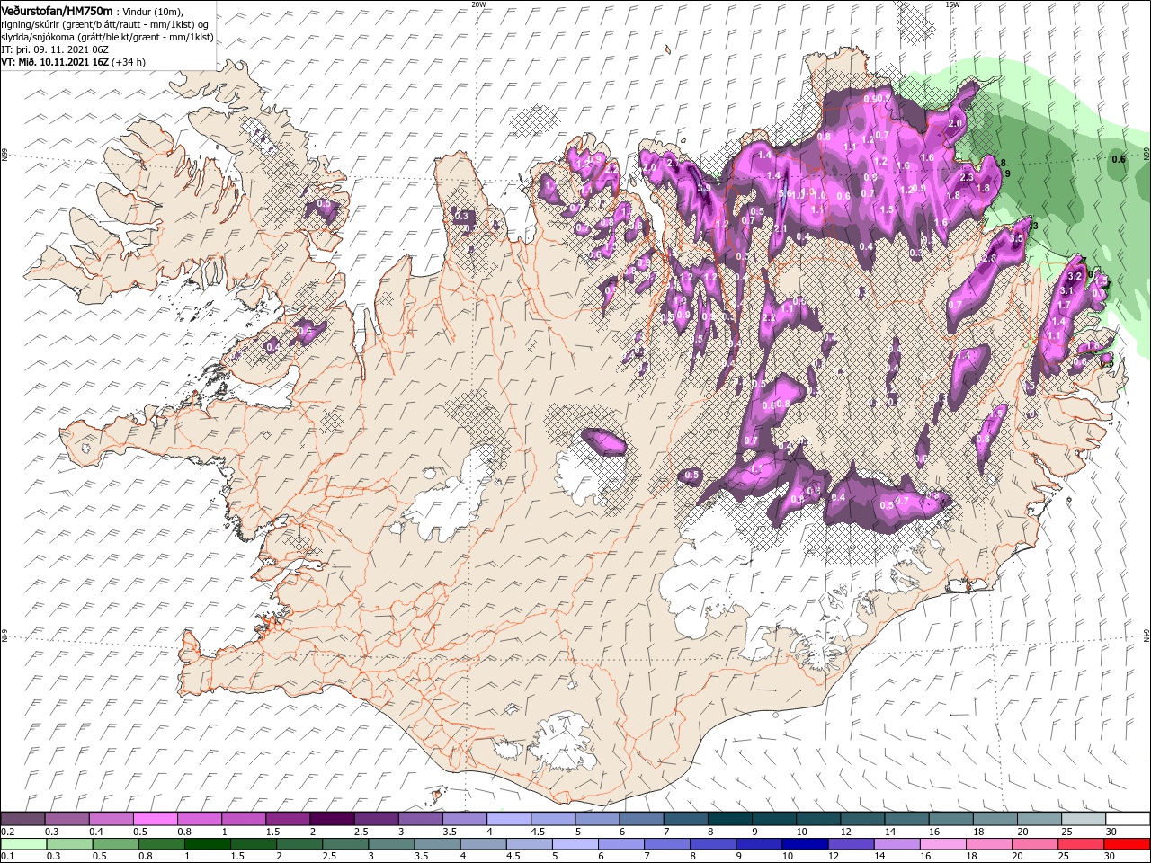Click the bright pink 0.5 swatch in the upper snow legend
This screenshot has width=1151, height=863.
coord(155,819)
